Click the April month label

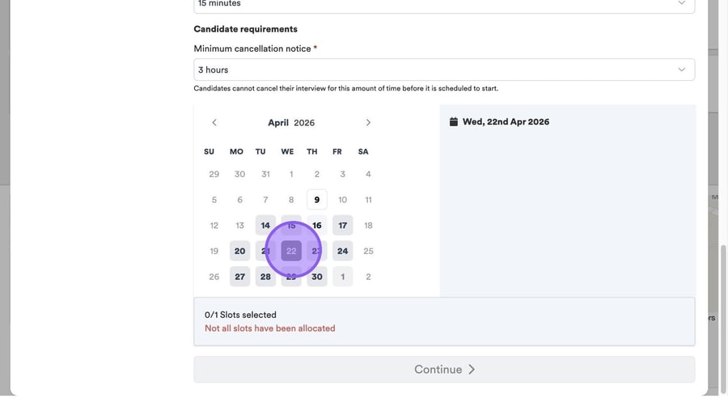point(278,123)
